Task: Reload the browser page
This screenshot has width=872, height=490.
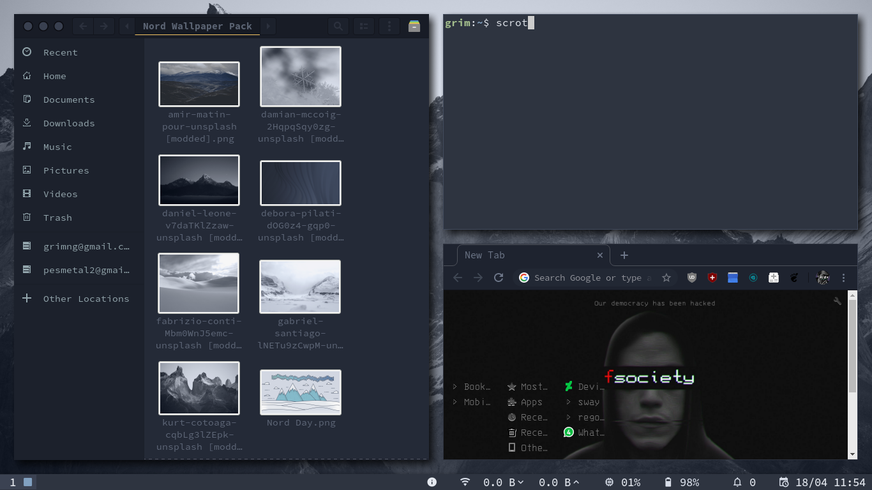Action: (x=499, y=278)
